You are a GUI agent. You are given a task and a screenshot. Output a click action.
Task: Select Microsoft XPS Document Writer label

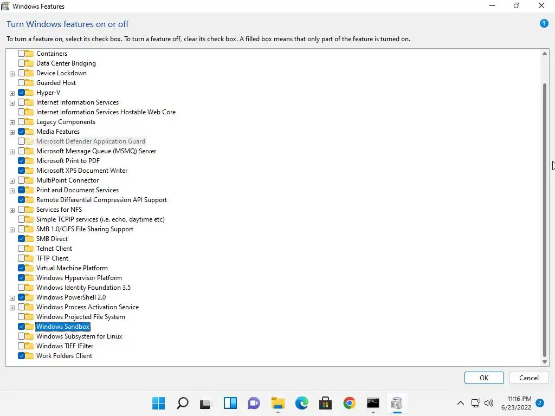[x=82, y=171]
